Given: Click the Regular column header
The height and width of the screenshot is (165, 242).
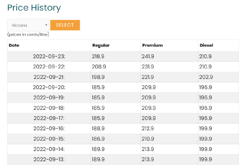Looking at the screenshot, I should [x=101, y=45].
